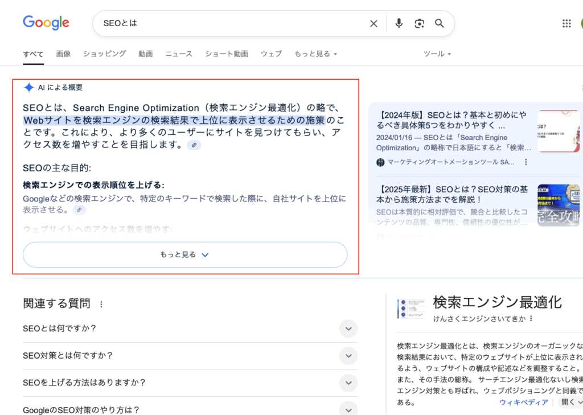Expand knowledge panel description with 開く
The width and height of the screenshot is (583, 415).
570,402
